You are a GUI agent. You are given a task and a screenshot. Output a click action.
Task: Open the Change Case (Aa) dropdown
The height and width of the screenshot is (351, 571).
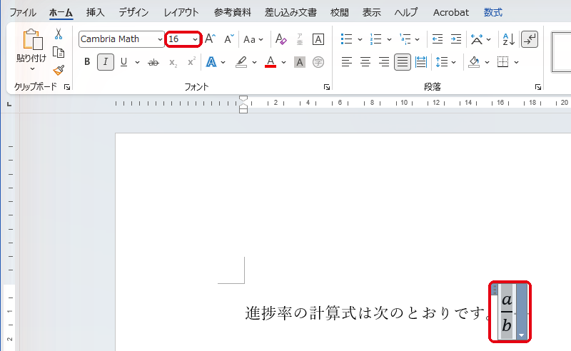point(253,39)
